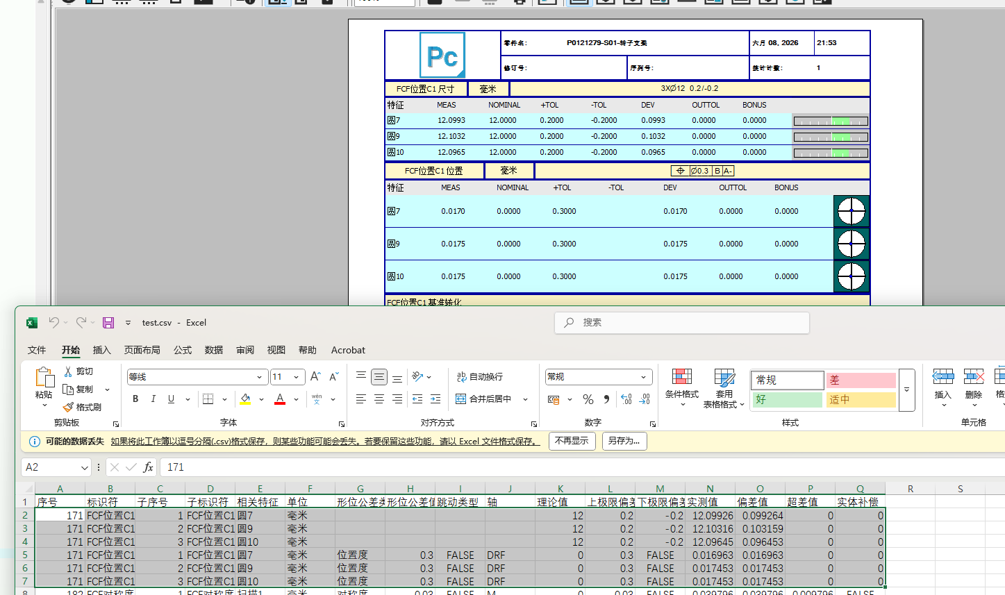
Task: Align text right in the cell
Action: (397, 399)
